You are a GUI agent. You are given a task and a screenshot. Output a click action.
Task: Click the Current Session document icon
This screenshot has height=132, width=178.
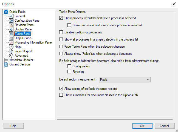click(6, 64)
